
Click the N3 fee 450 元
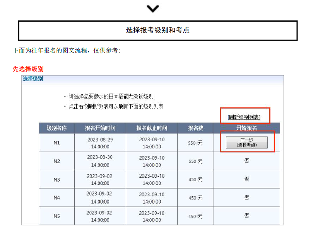click(195, 180)
